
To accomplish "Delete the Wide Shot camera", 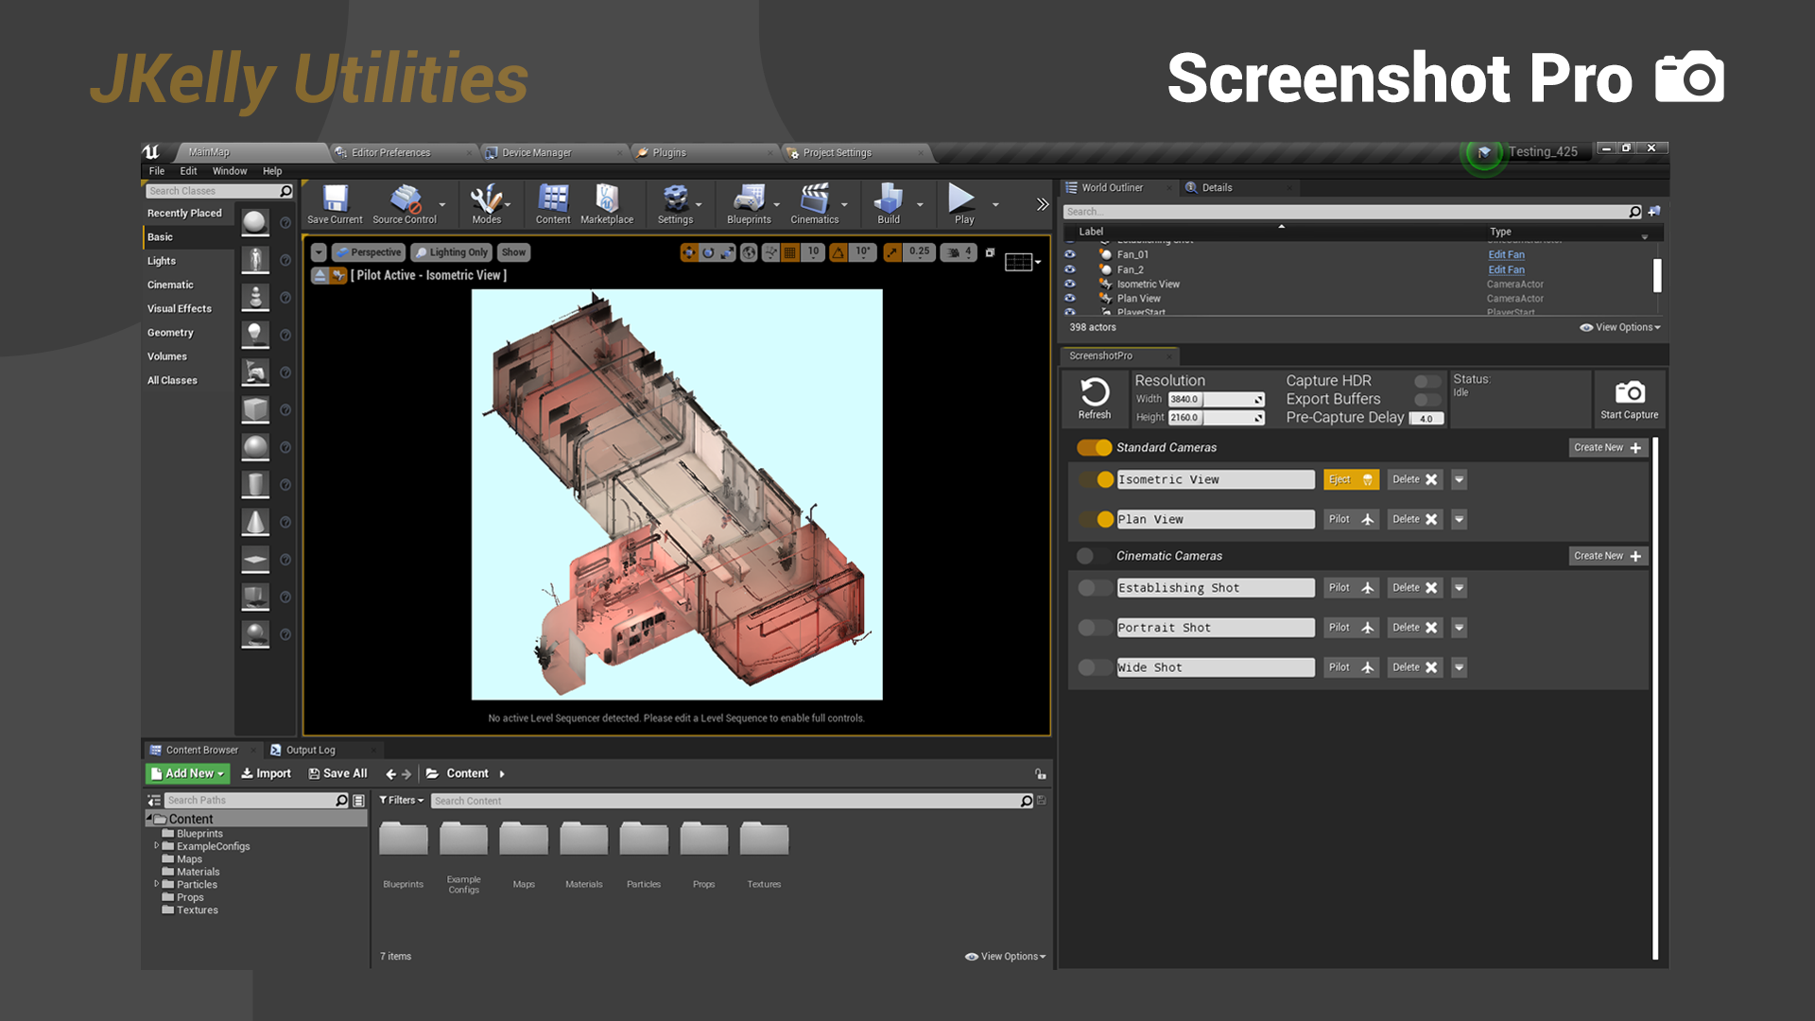I will coord(1414,667).
